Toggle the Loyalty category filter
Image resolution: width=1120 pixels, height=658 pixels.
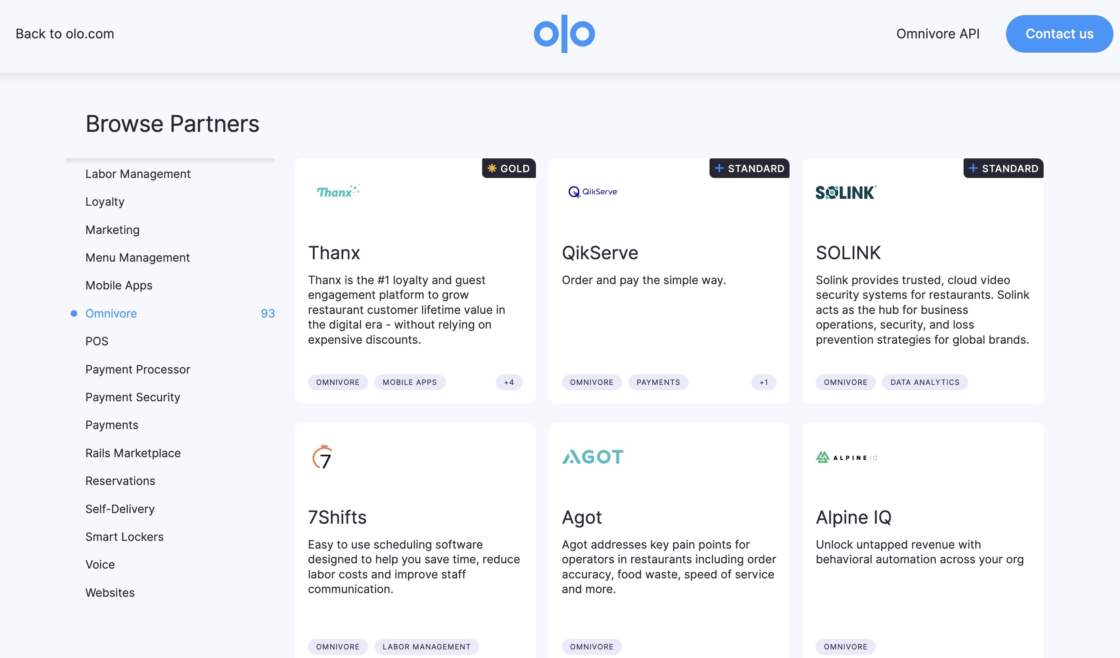[x=105, y=201]
